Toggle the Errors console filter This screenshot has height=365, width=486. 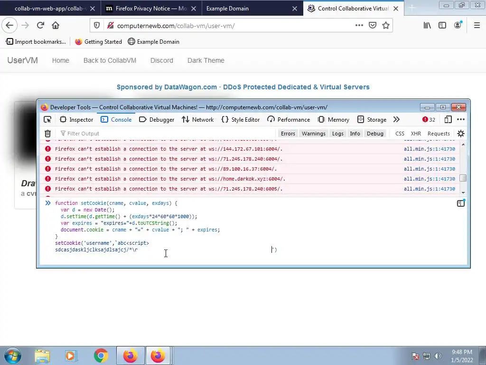click(288, 134)
